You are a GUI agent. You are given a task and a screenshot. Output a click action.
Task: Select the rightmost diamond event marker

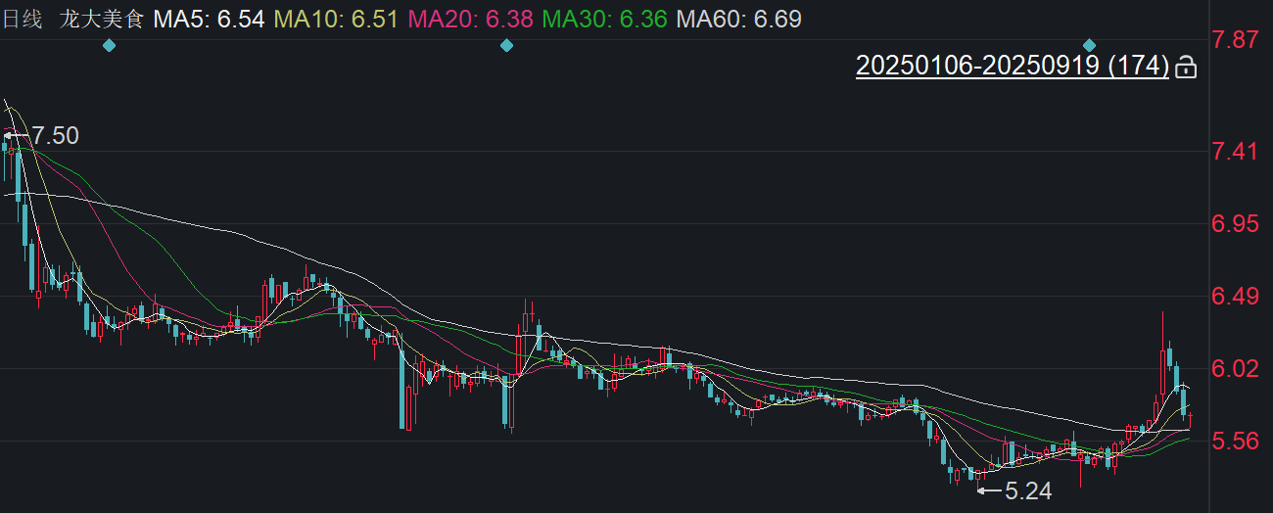pos(1089,45)
